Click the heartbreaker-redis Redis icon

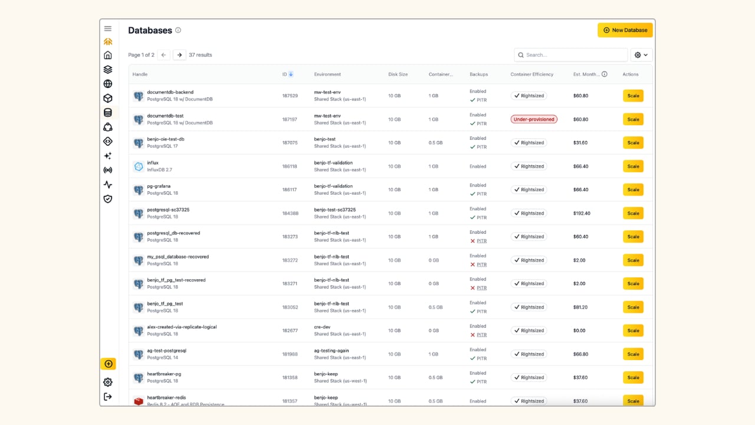tap(139, 401)
